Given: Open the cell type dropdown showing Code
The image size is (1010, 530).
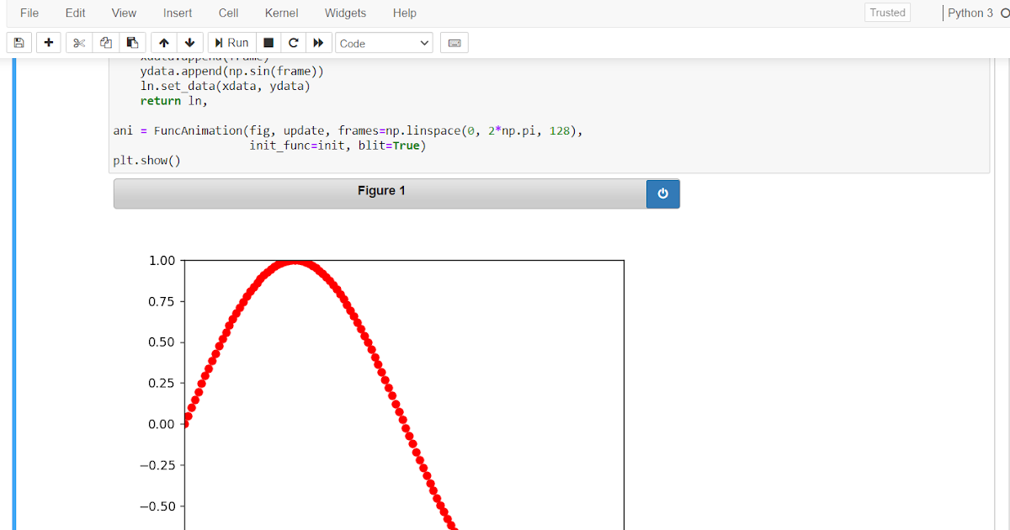Looking at the screenshot, I should point(384,42).
